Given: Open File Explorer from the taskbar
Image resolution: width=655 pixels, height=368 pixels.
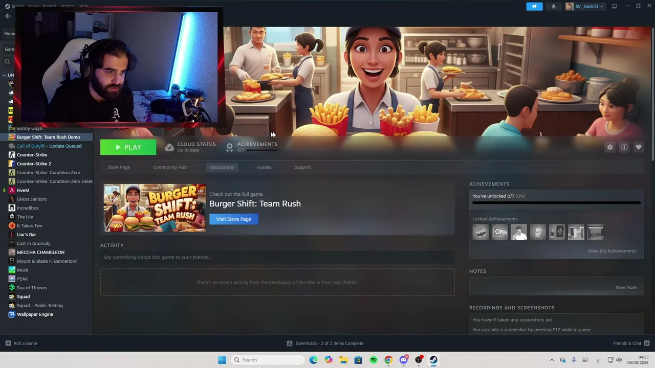Looking at the screenshot, I should click(x=343, y=360).
